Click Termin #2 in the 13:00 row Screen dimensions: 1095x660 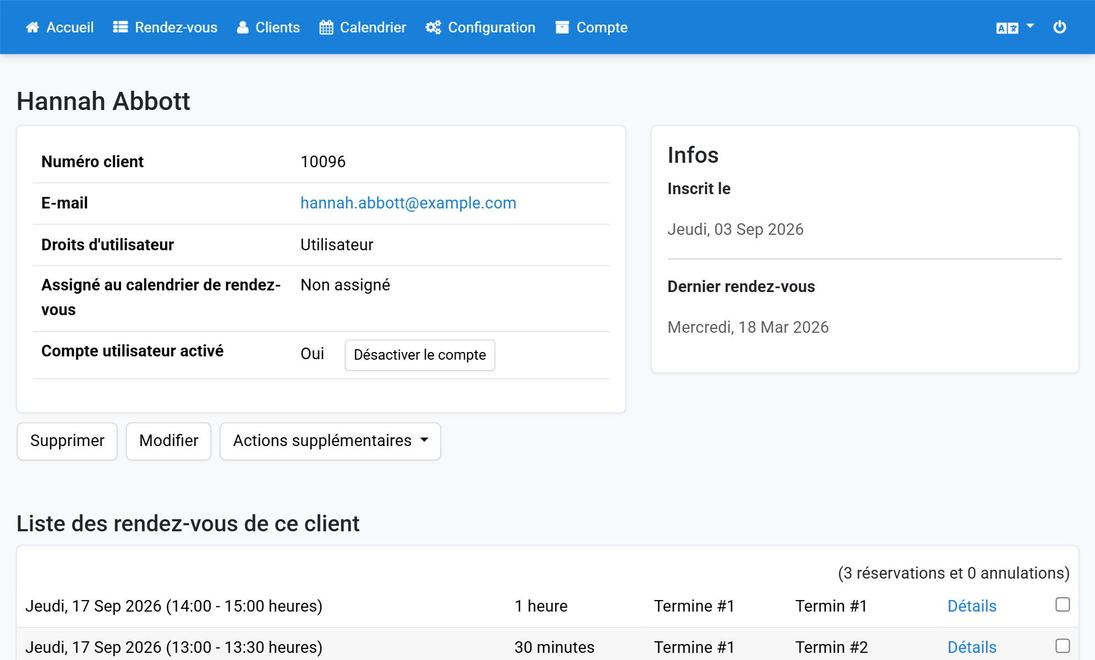pos(831,647)
